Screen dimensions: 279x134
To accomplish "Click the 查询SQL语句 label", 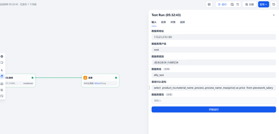I will point(159,82).
